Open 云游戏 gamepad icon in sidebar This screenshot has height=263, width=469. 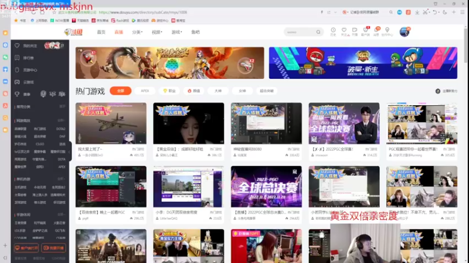coord(17,82)
